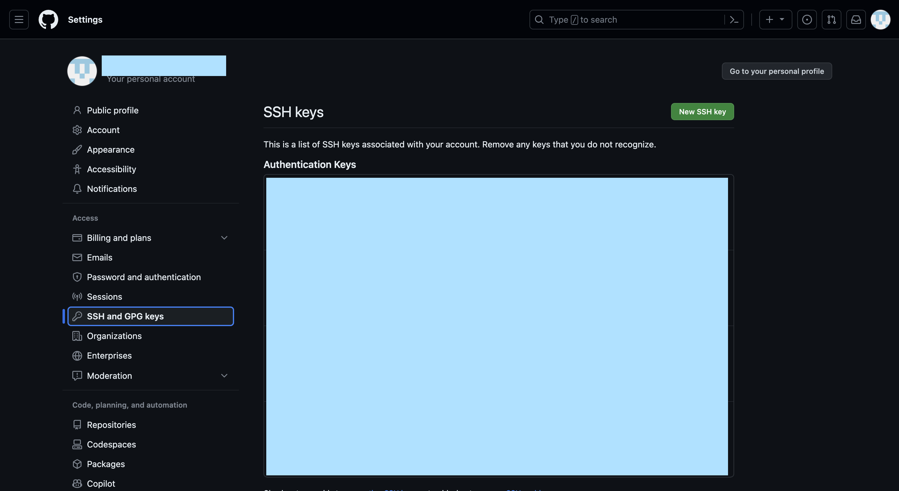
Task: Go to Public profile settings
Action: point(112,110)
